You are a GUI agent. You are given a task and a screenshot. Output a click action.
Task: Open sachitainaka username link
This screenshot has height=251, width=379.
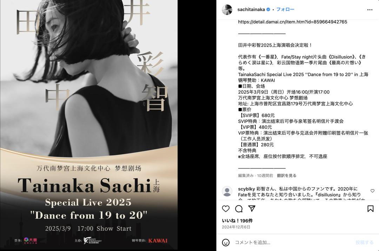[x=251, y=9]
